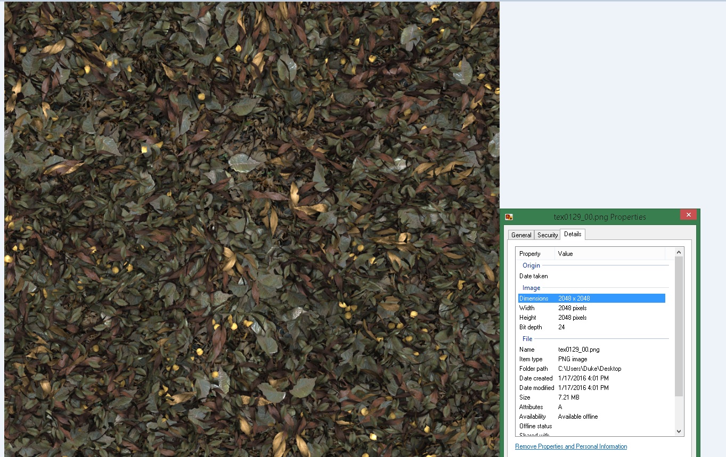
Task: Click the Name value tex0129_00.png
Action: [x=578, y=350]
